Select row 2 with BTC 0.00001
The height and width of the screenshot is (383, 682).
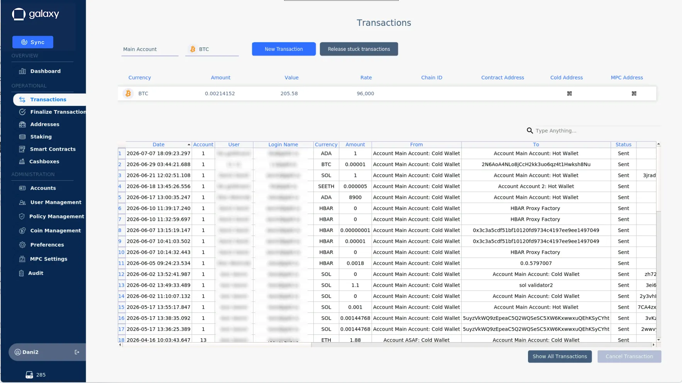coord(387,165)
